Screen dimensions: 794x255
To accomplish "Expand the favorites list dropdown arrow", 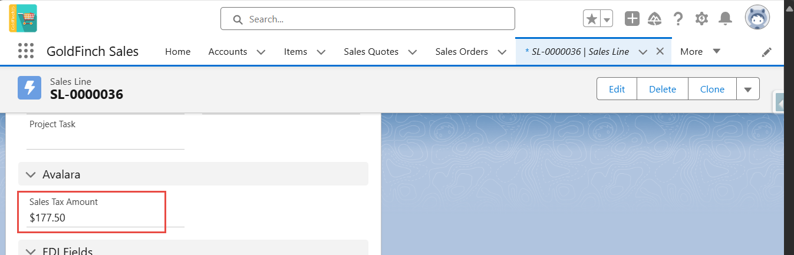I will (x=607, y=19).
